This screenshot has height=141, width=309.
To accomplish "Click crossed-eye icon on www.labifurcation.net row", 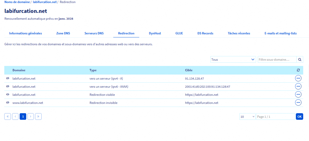I will [x=8, y=103].
